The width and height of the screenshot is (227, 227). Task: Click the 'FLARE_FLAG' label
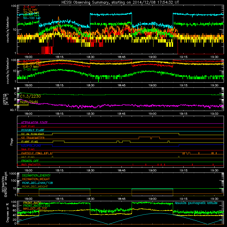30,142
